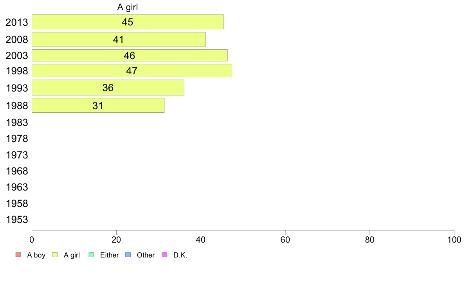This screenshot has width=465, height=288.
Task: Select the 2013 bar showing 45
Action: [128, 22]
